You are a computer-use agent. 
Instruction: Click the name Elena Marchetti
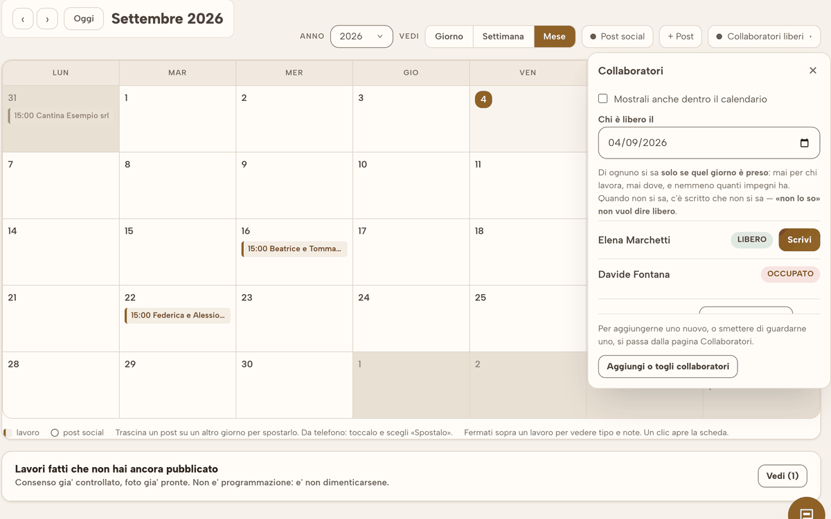click(x=634, y=240)
